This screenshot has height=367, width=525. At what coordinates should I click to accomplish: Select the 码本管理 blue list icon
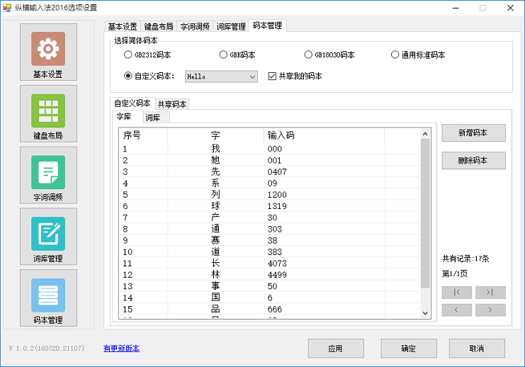48,295
